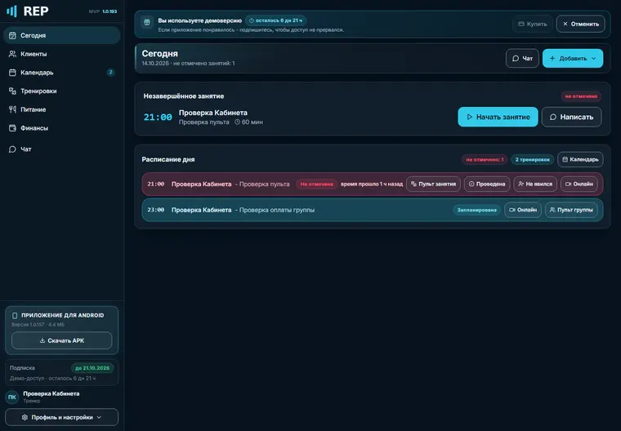This screenshot has height=431, width=621.
Task: Click '2 тренировок' badge
Action: click(532, 159)
